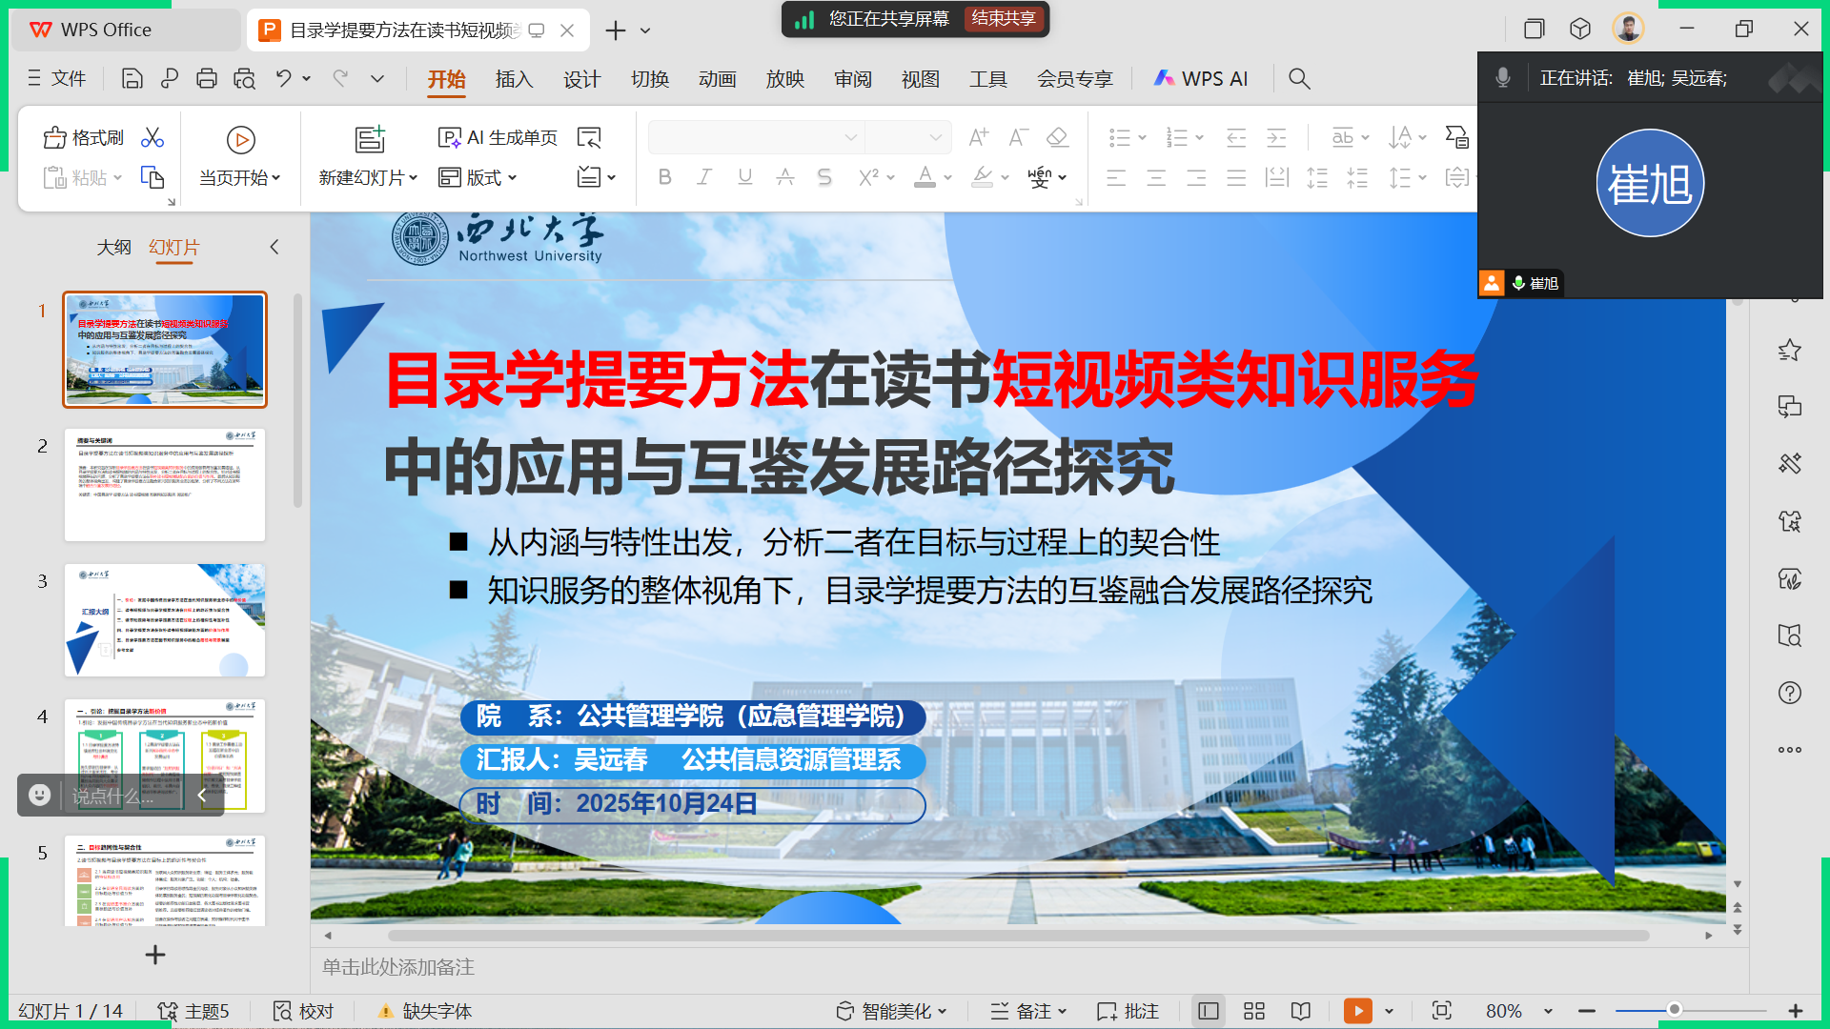The image size is (1830, 1029).
Task: Open the search magnifier icon
Action: 1299,79
